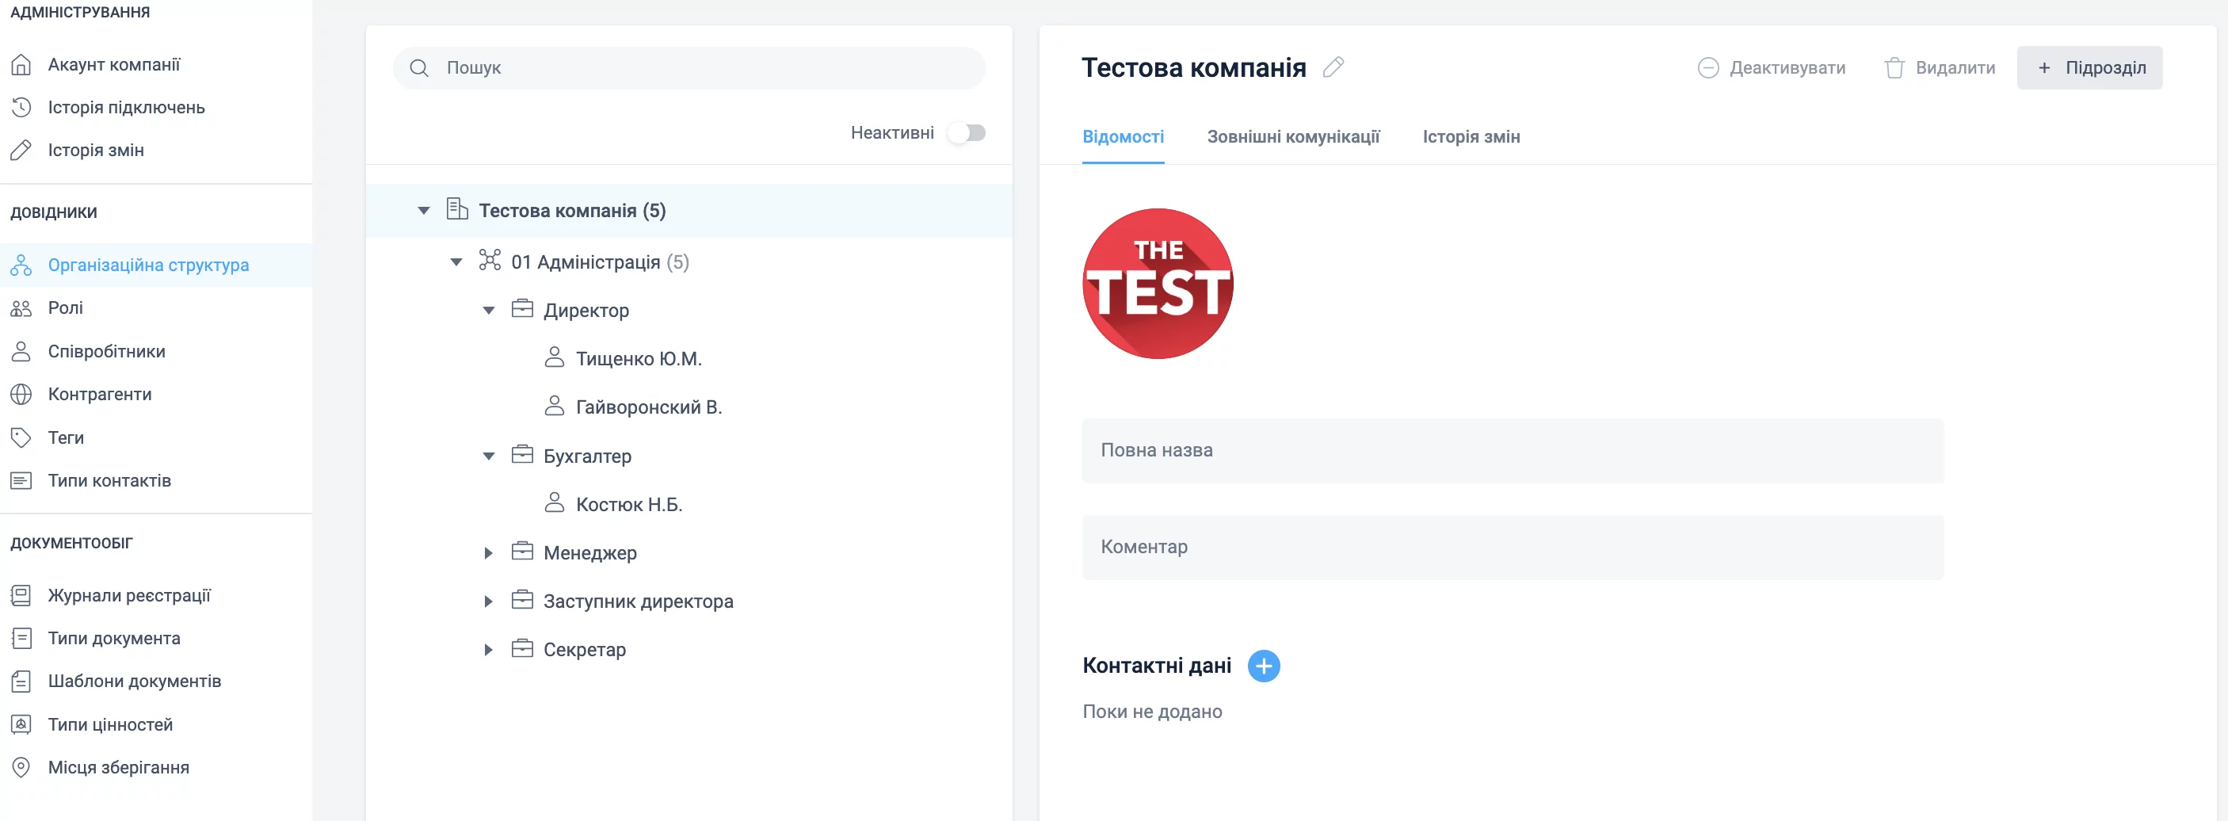Image resolution: width=2228 pixels, height=821 pixels.
Task: Open Співробітники in the sidebar
Action: tap(106, 351)
